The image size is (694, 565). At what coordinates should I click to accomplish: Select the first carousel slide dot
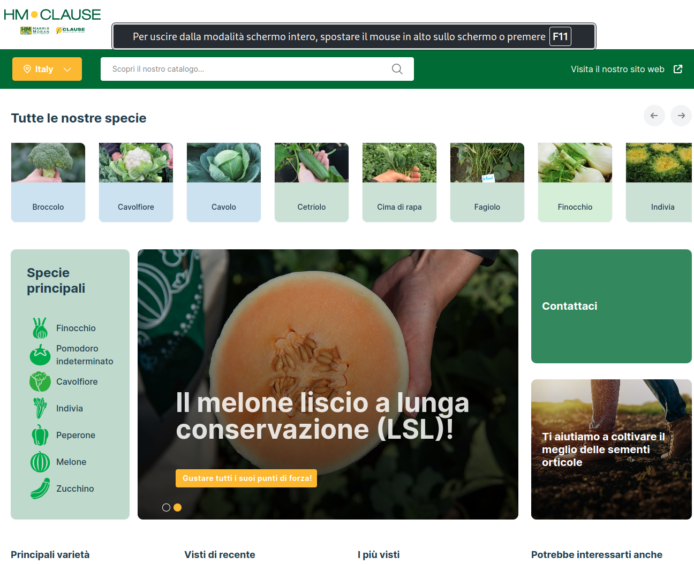pos(166,507)
